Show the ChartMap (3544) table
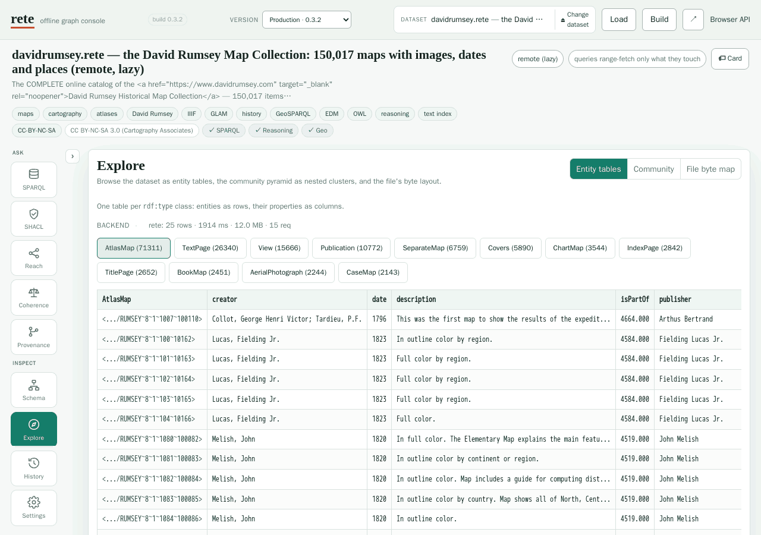 click(x=580, y=248)
